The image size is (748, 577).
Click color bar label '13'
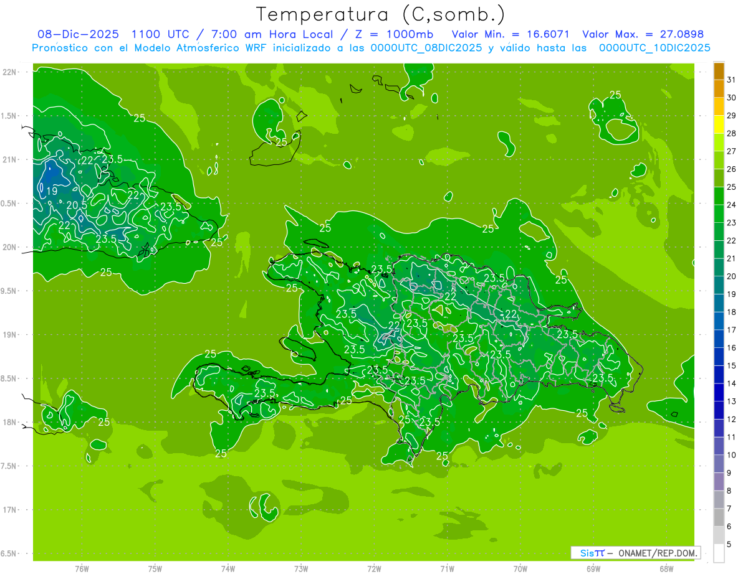tap(732, 401)
